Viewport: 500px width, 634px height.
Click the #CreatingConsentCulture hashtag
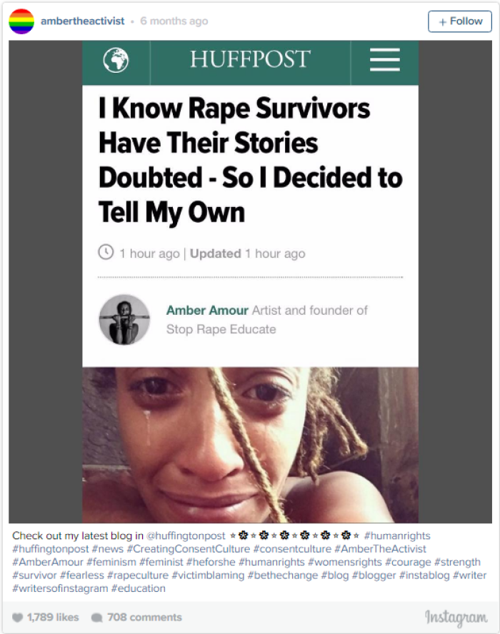(x=189, y=549)
